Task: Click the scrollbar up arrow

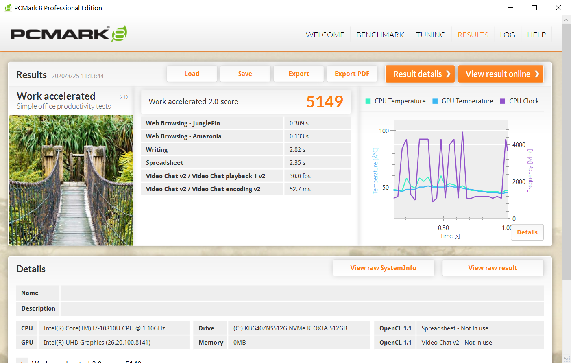Action: pyautogui.click(x=566, y=20)
